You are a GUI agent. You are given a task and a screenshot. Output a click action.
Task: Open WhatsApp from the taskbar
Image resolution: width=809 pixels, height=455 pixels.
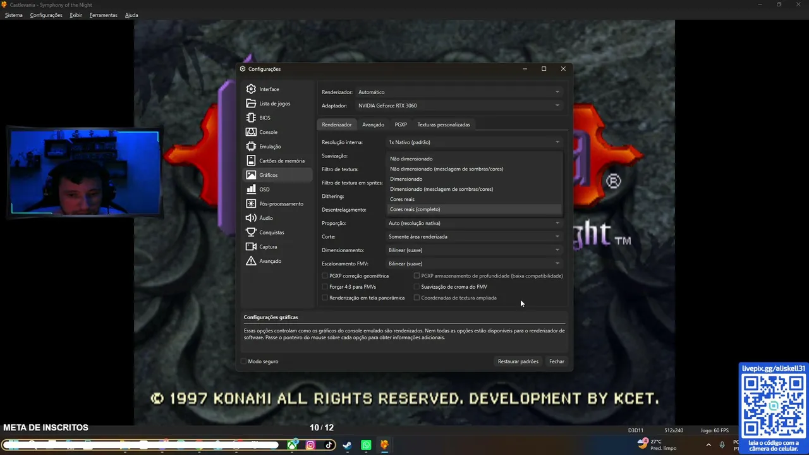366,445
